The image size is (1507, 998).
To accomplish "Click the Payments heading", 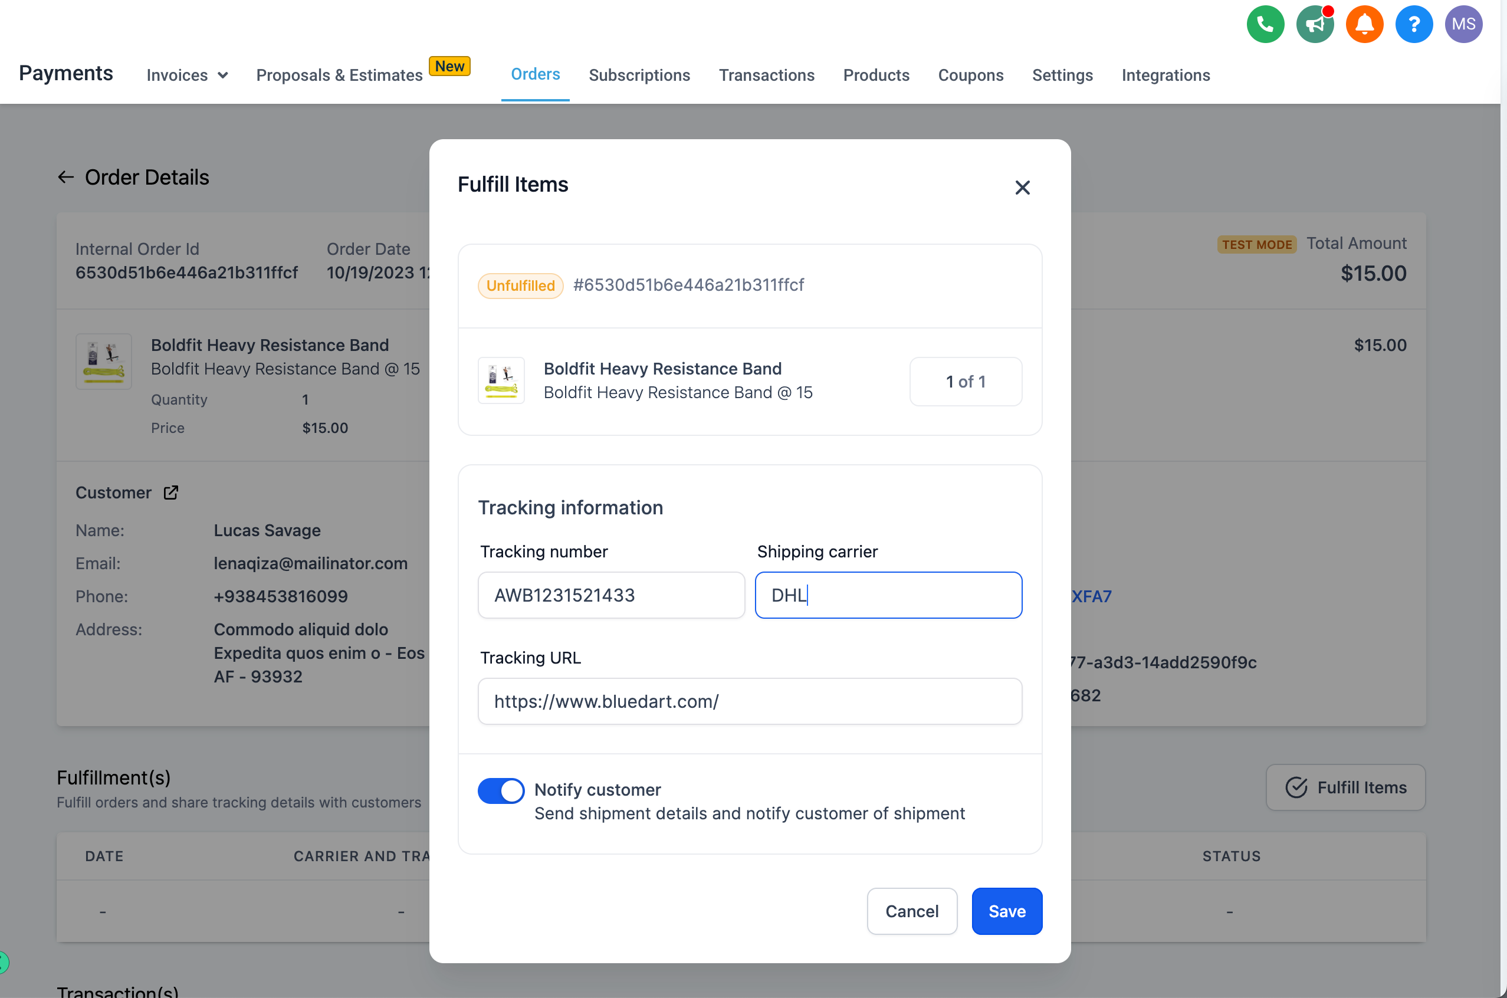I will point(66,73).
